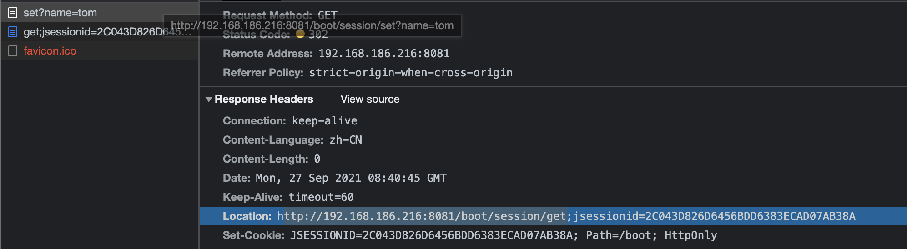The height and width of the screenshot is (249, 907).
Task: Click the Content-Language zh-CN value
Action: point(346,140)
